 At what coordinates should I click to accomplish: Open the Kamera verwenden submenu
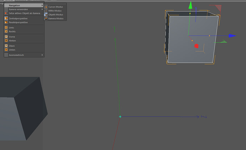[x=24, y=9]
